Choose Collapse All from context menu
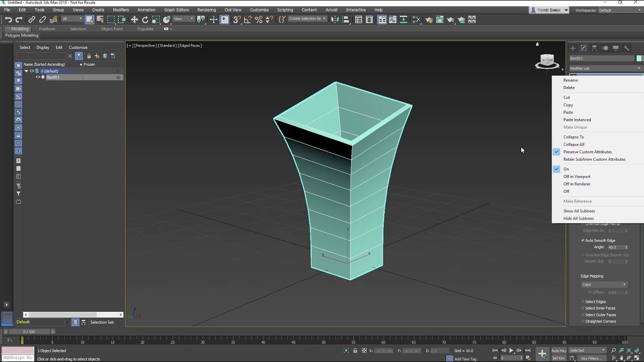Image resolution: width=644 pixels, height=362 pixels. (574, 144)
